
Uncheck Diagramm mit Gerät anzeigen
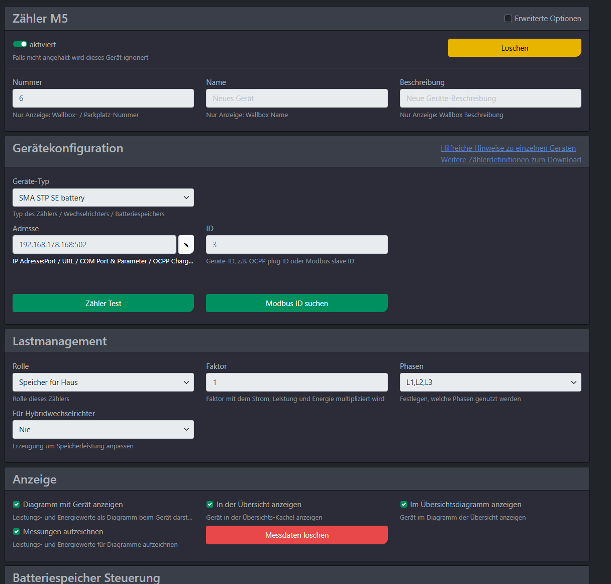17,505
